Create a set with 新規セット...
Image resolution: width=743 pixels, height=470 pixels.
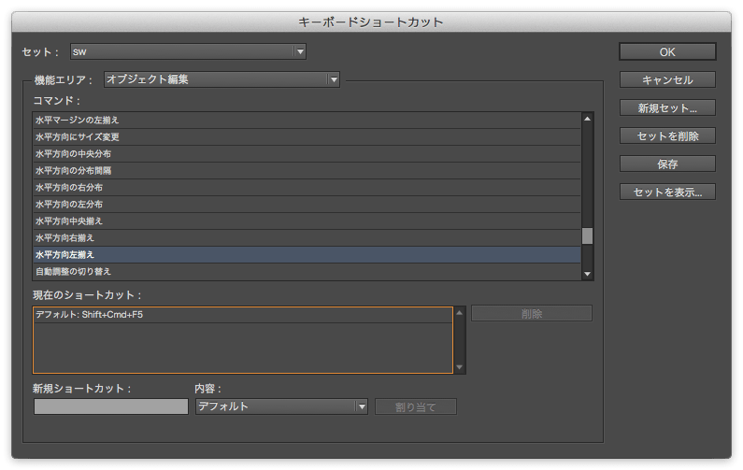[667, 108]
